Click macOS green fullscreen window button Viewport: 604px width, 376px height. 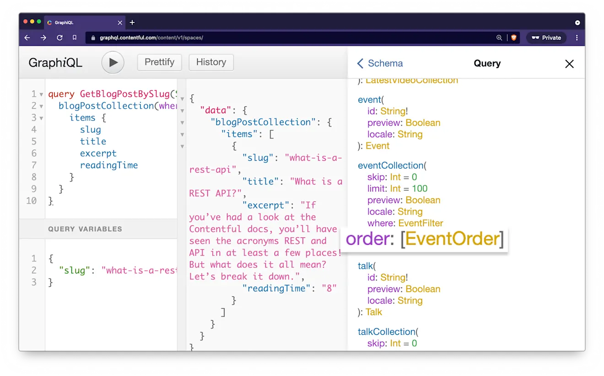click(39, 22)
